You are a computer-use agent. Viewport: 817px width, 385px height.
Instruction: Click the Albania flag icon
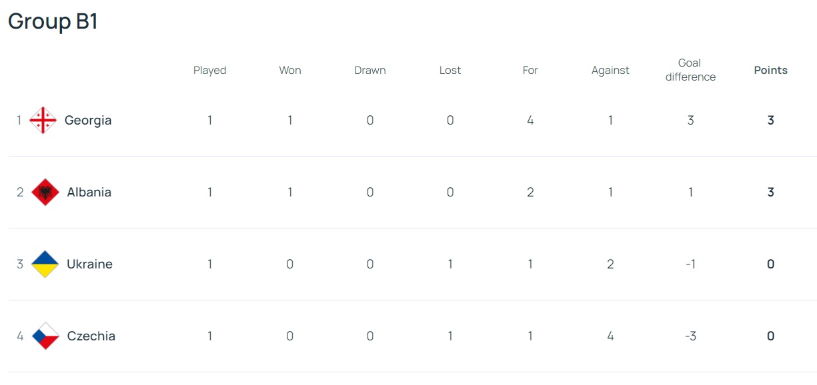tap(45, 192)
